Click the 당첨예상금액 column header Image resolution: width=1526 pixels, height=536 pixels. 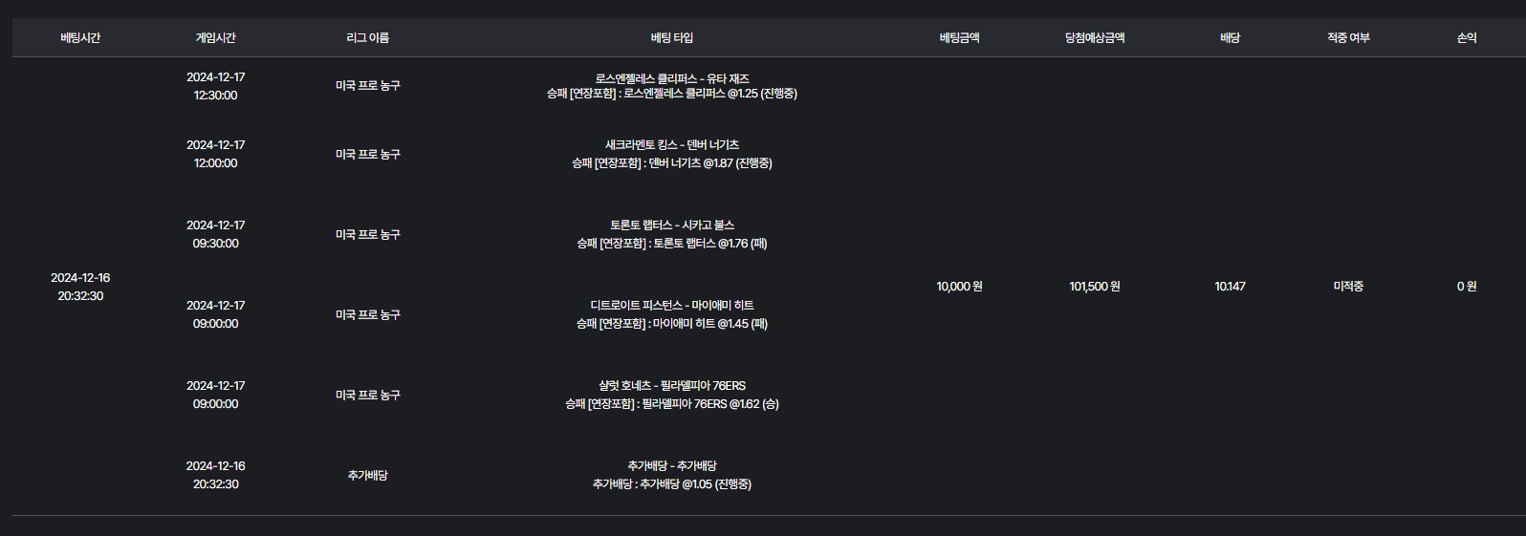(x=1094, y=38)
